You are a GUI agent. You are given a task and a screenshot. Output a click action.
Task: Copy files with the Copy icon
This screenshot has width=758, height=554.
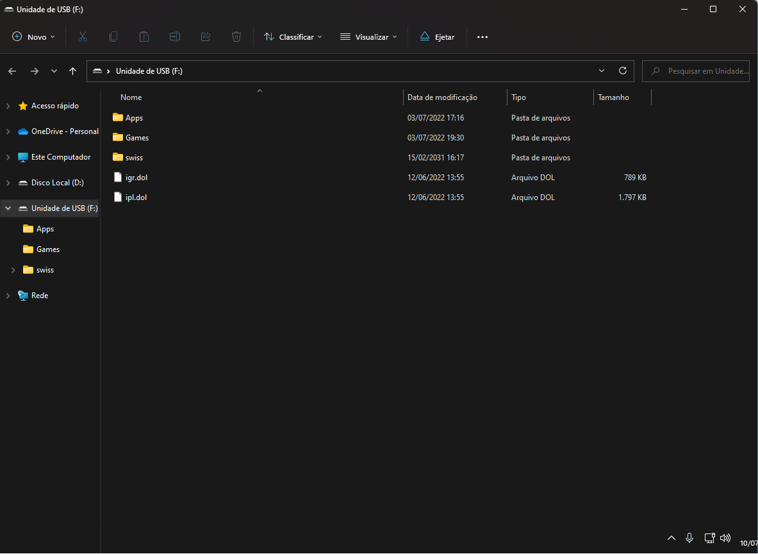(113, 37)
